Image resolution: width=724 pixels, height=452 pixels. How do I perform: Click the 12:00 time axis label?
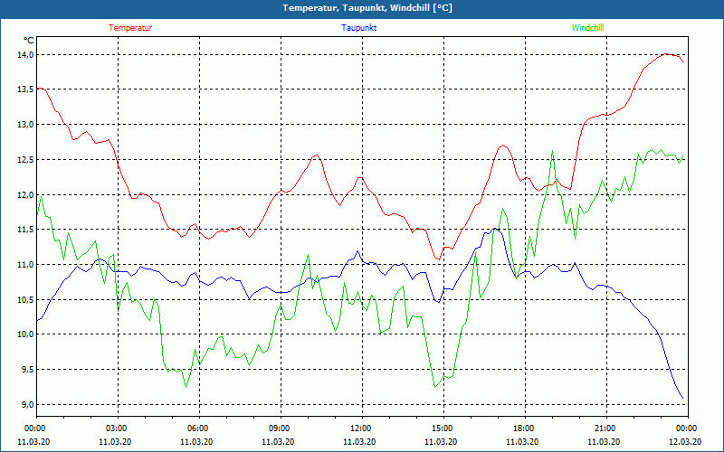(x=361, y=428)
